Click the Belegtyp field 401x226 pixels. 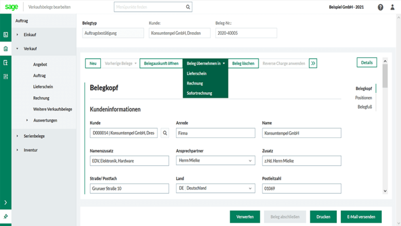pos(113,33)
